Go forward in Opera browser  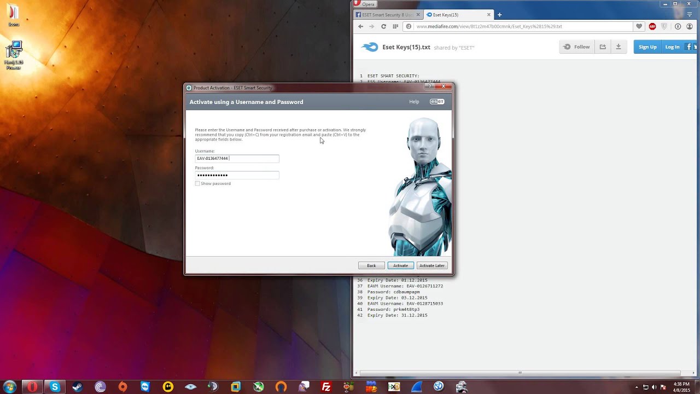tap(372, 26)
